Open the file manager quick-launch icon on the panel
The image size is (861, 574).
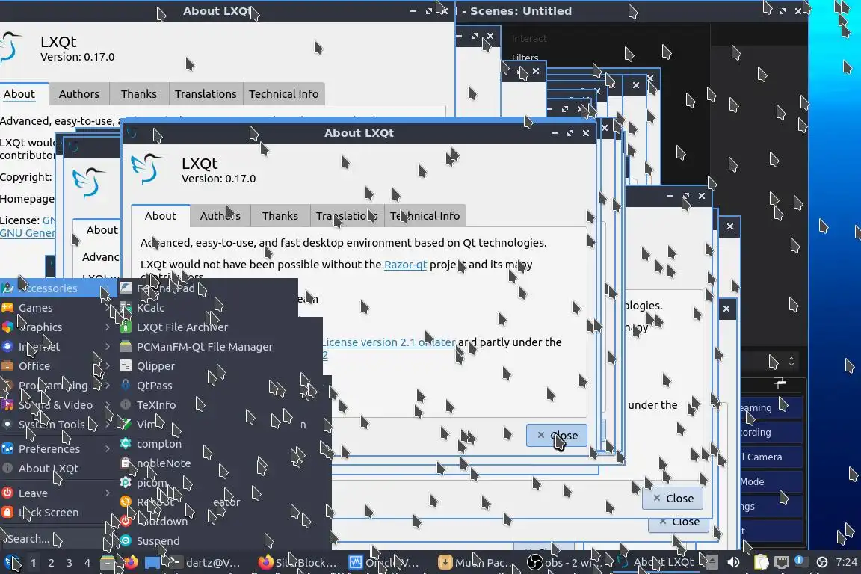point(108,563)
